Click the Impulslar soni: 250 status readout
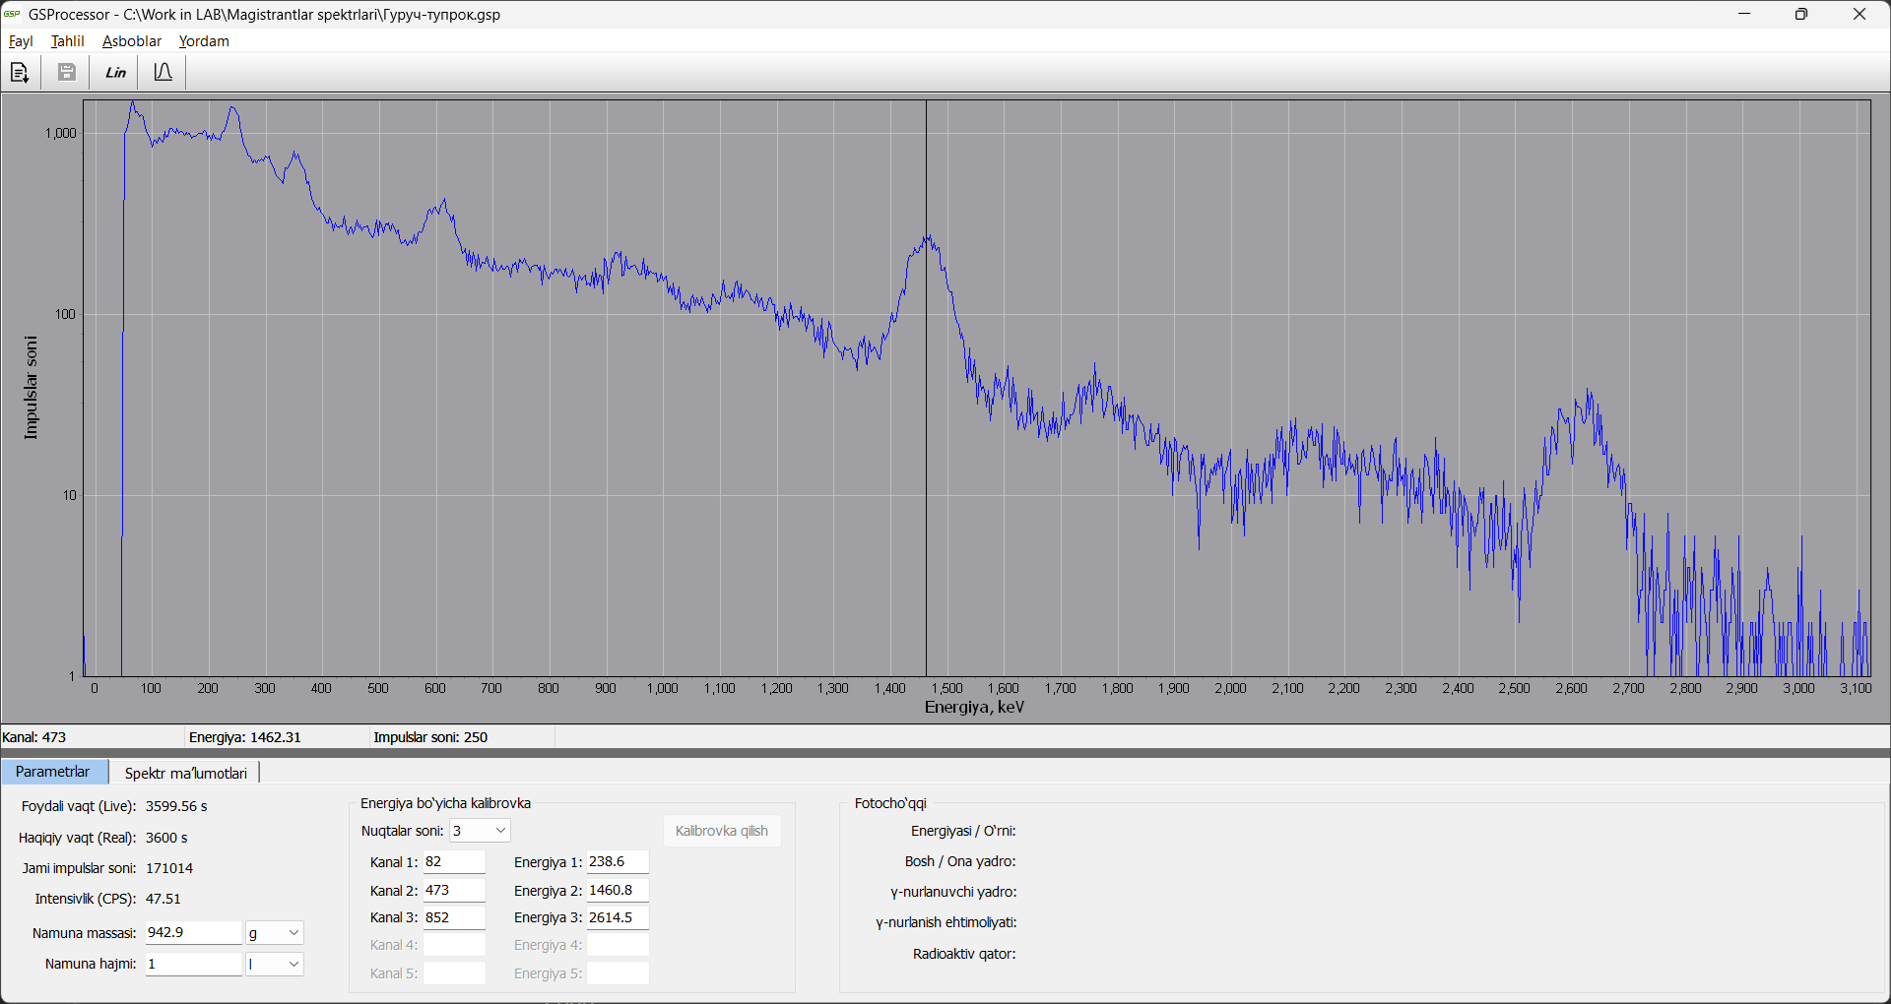This screenshot has height=1004, width=1891. coord(430,737)
